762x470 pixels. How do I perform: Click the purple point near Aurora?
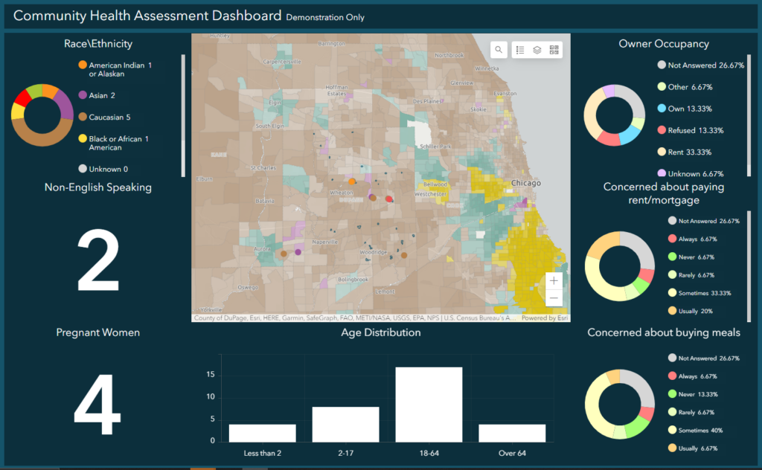point(298,252)
